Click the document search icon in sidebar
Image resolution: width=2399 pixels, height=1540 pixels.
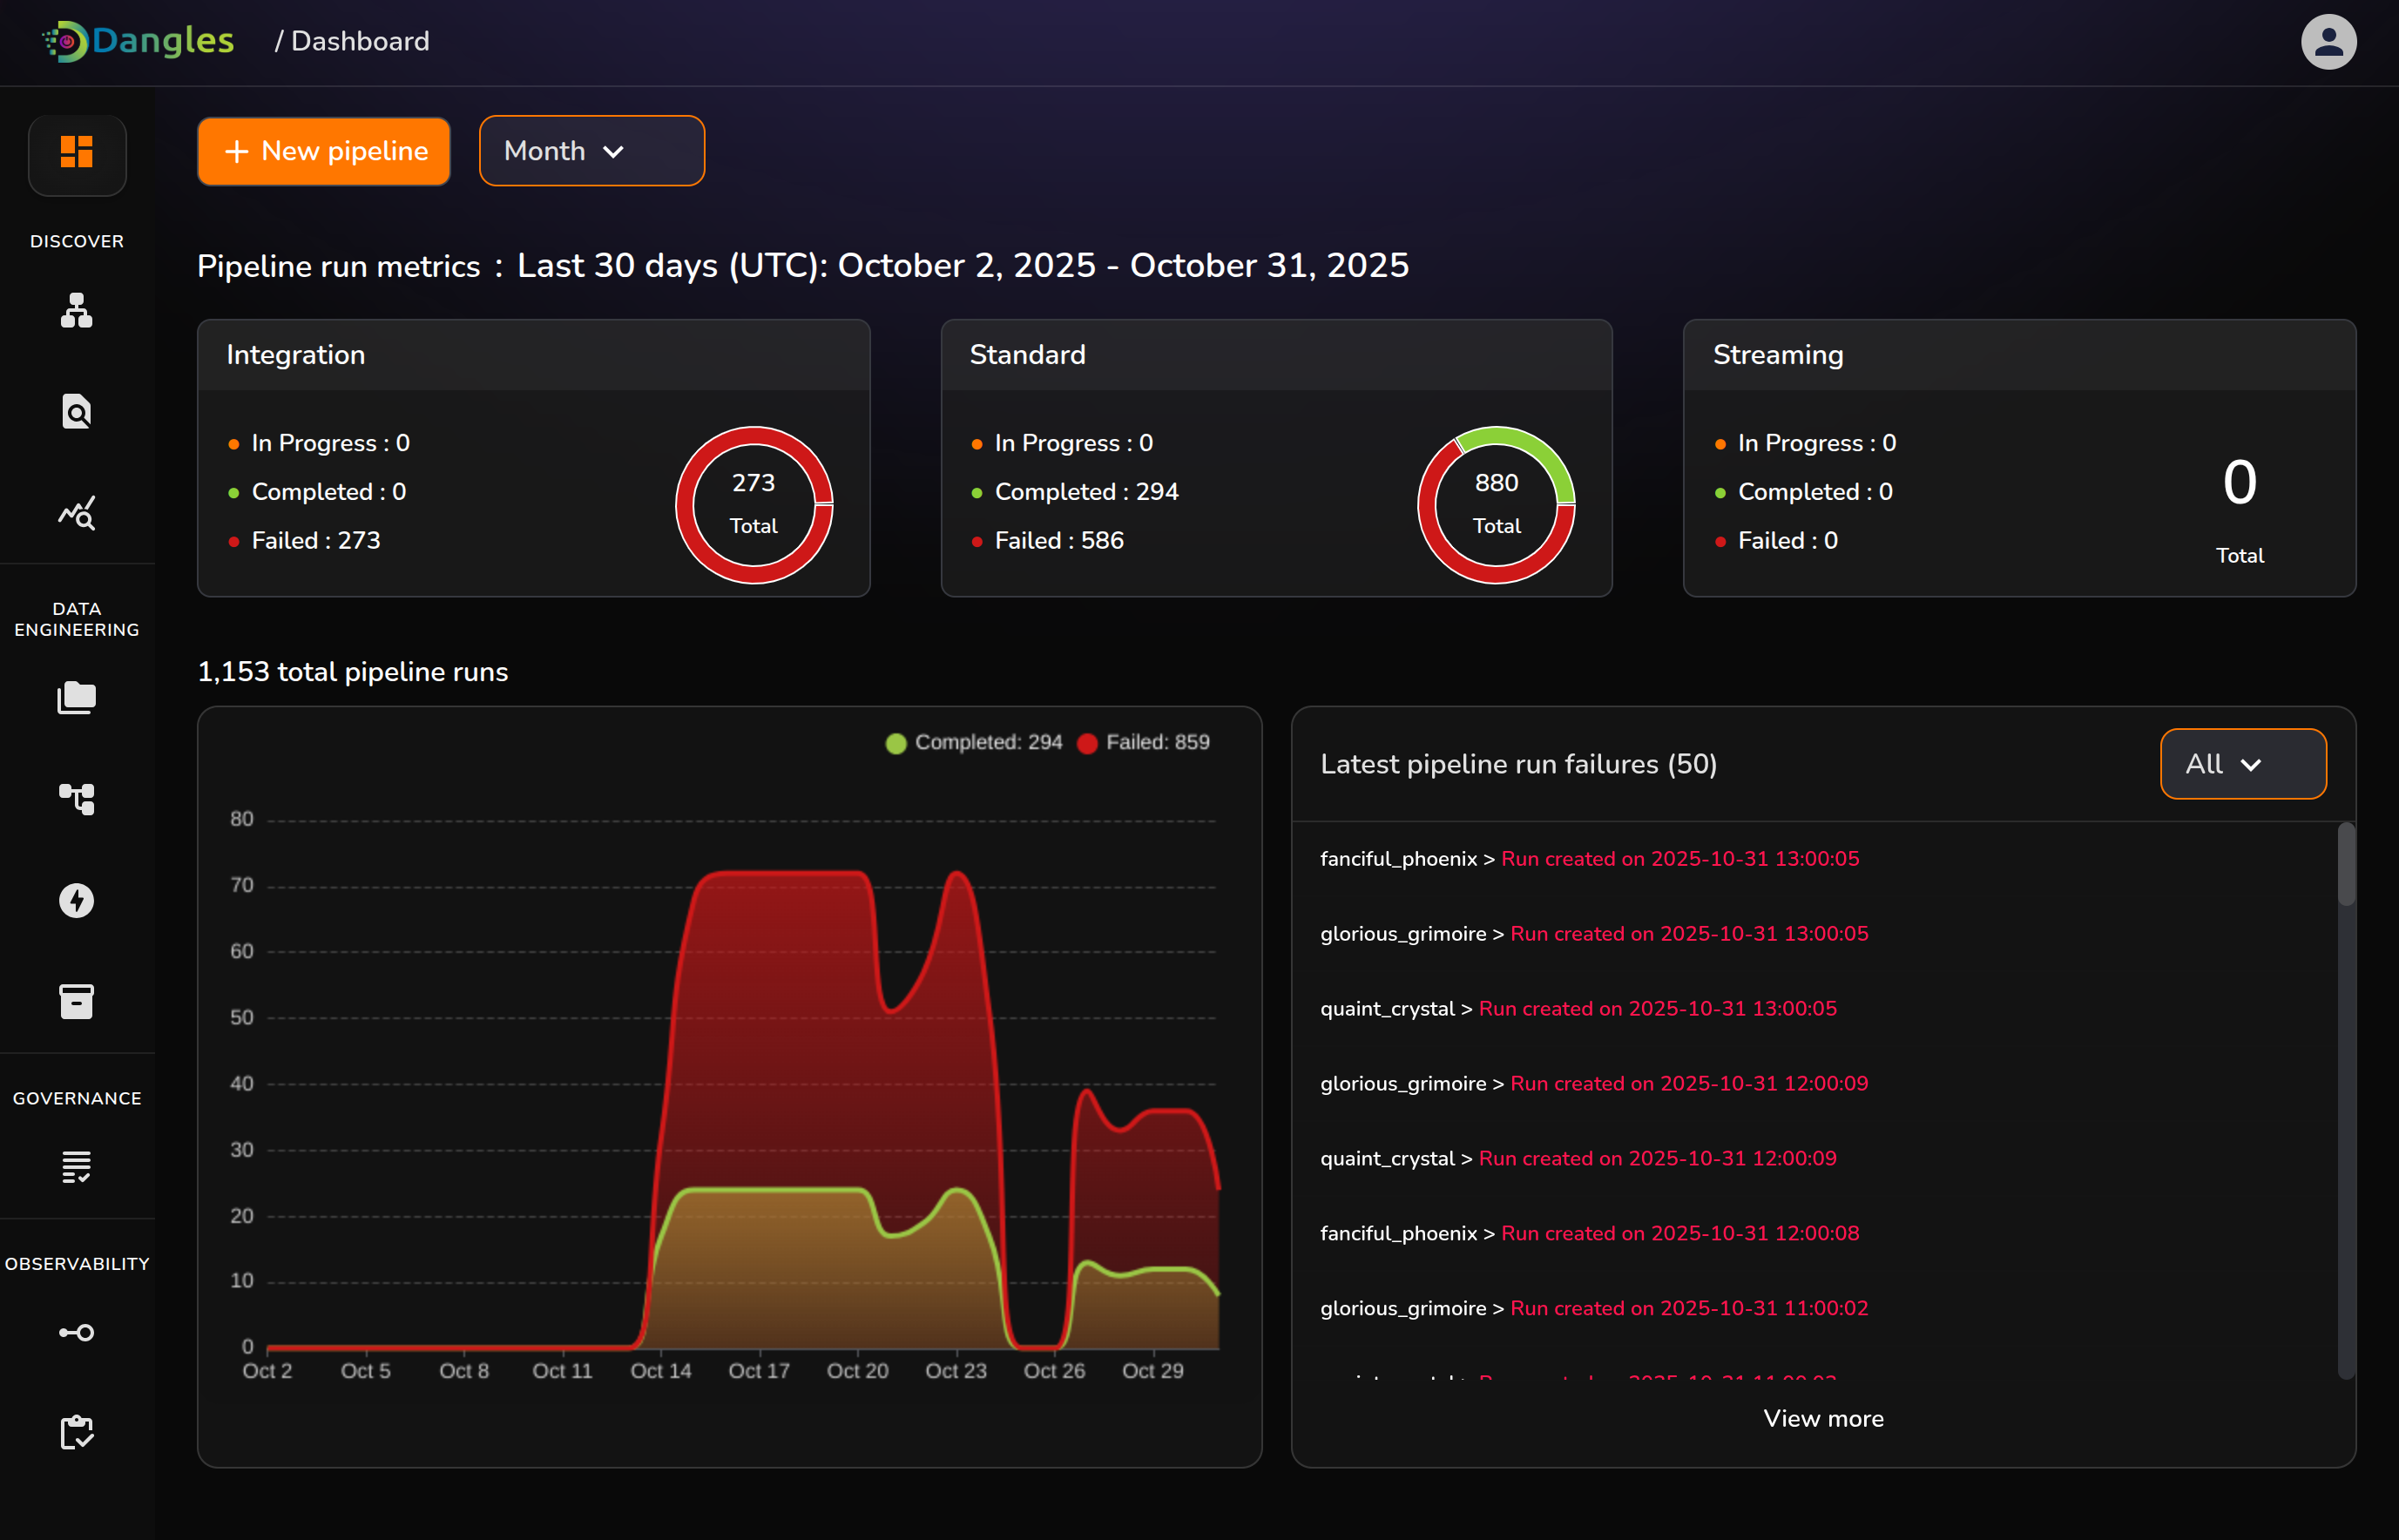[77, 411]
